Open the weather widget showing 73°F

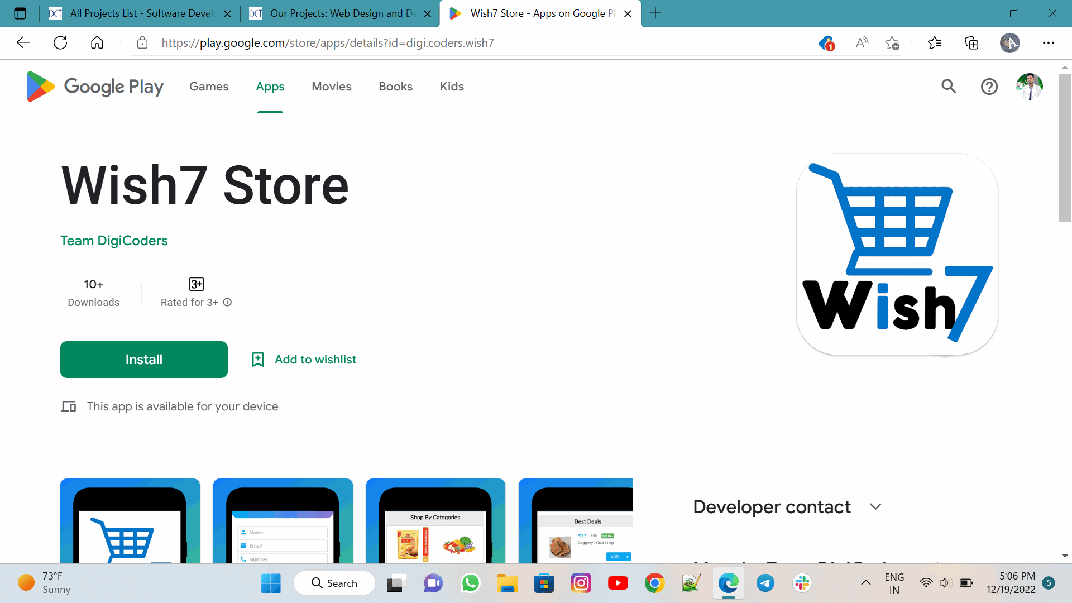[x=45, y=583]
